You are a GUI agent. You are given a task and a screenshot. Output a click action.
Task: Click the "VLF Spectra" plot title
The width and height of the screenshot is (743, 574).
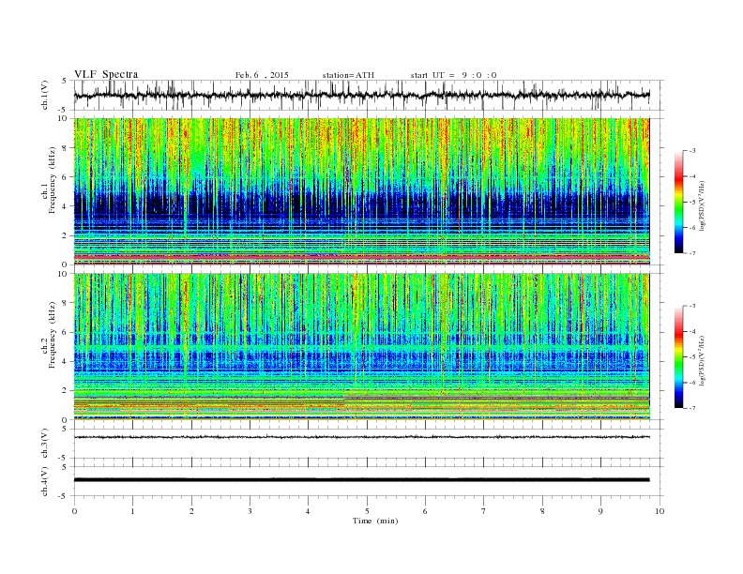tap(106, 74)
